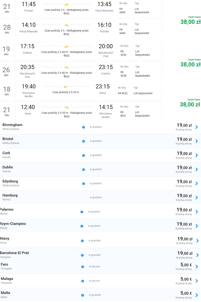Show info for the Edynburg destination
This screenshot has width=201, height=302.
click(x=83, y=183)
